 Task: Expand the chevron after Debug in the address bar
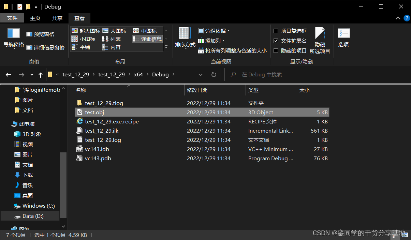pos(174,74)
